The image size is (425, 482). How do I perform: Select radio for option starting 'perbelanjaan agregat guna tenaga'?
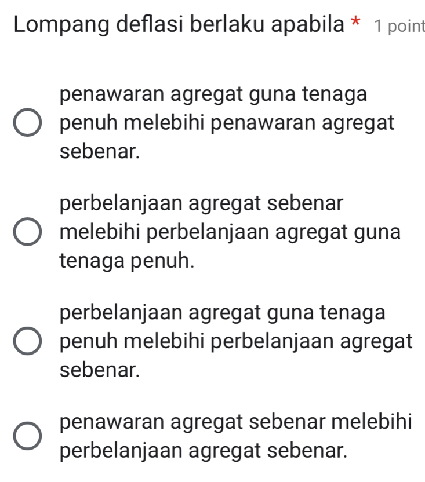pos(27,342)
